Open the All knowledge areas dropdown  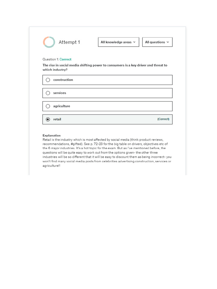[x=118, y=42]
